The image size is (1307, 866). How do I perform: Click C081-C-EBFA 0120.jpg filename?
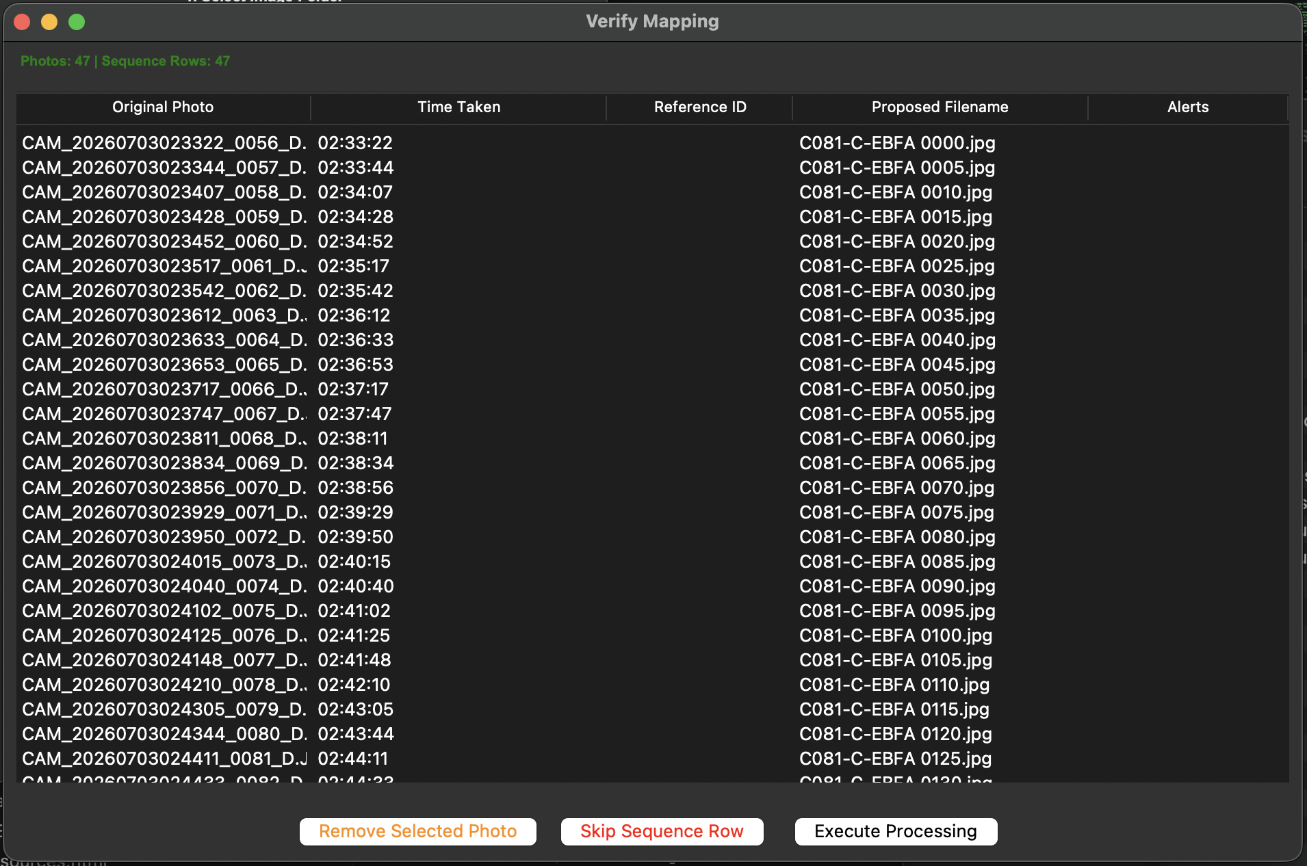(896, 734)
